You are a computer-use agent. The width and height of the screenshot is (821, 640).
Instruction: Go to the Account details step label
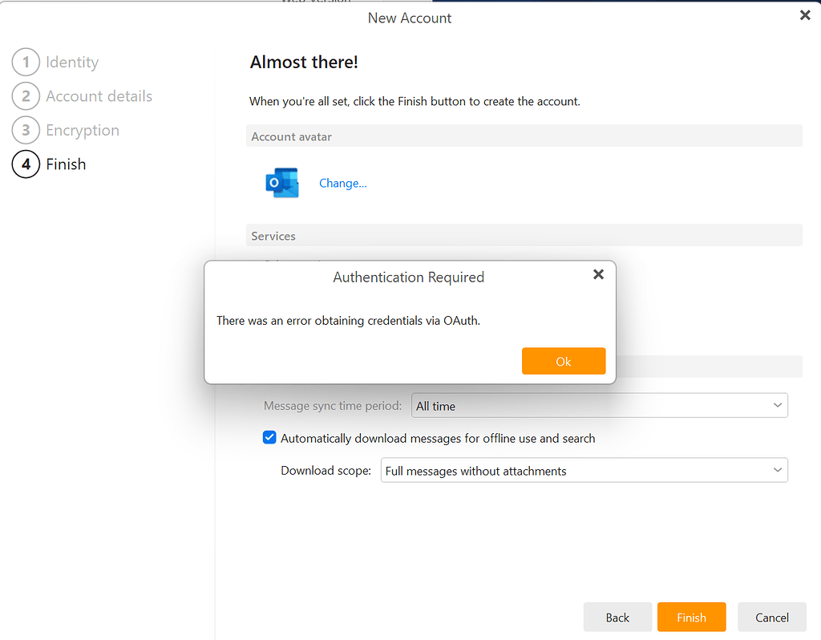99,96
